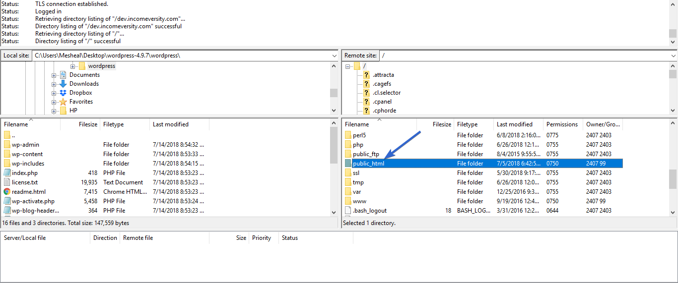The height and width of the screenshot is (283, 678).
Task: Sort local files by Filename column
Action: click(31, 124)
